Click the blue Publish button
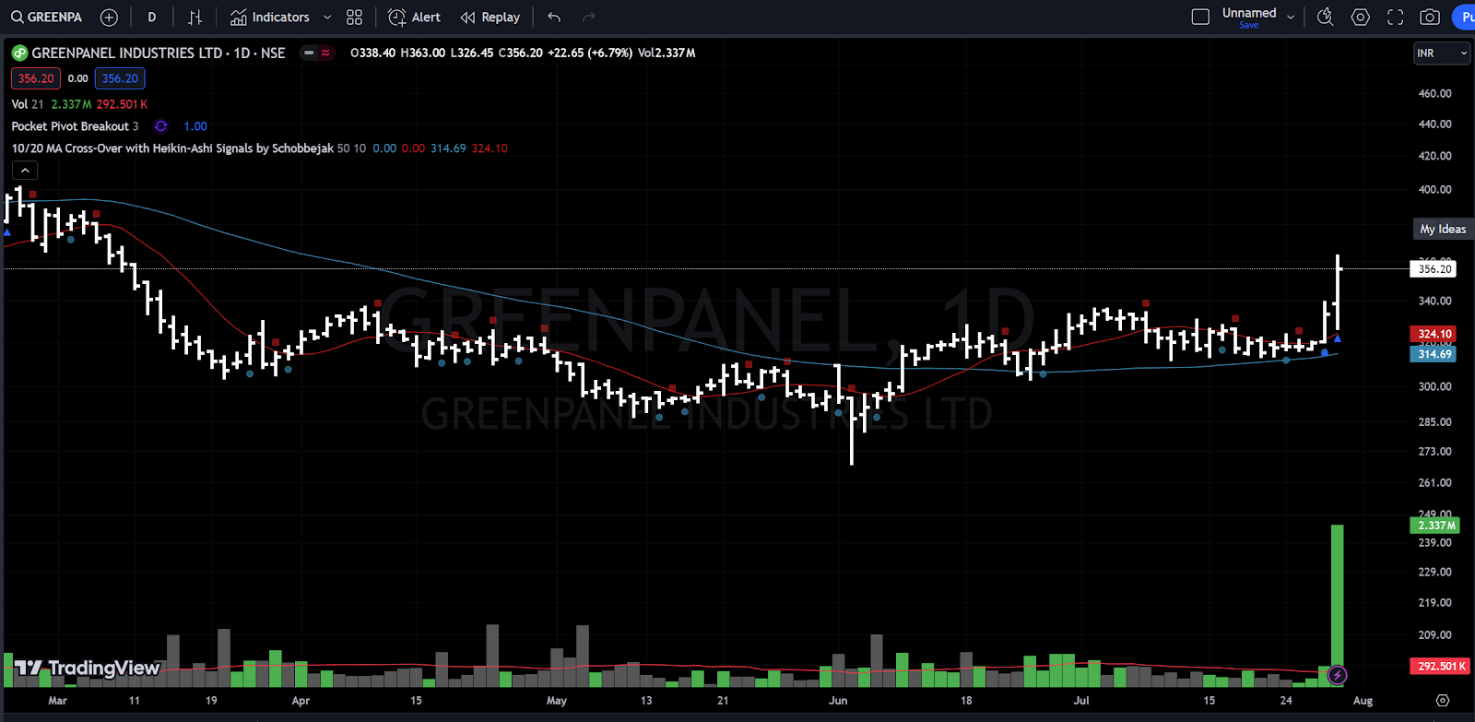Screen dimensions: 1475x722 click(1464, 17)
